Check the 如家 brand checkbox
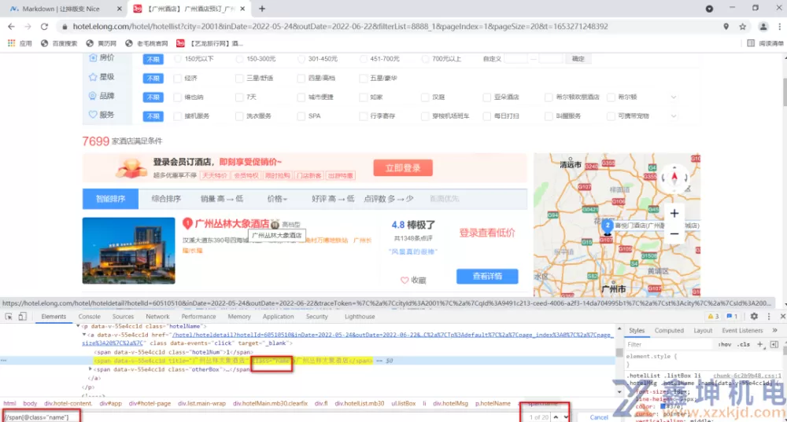The image size is (787, 422). tap(364, 97)
